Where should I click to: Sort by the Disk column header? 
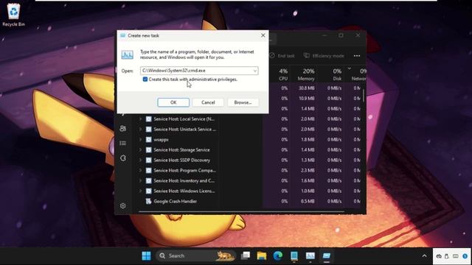pos(337,74)
